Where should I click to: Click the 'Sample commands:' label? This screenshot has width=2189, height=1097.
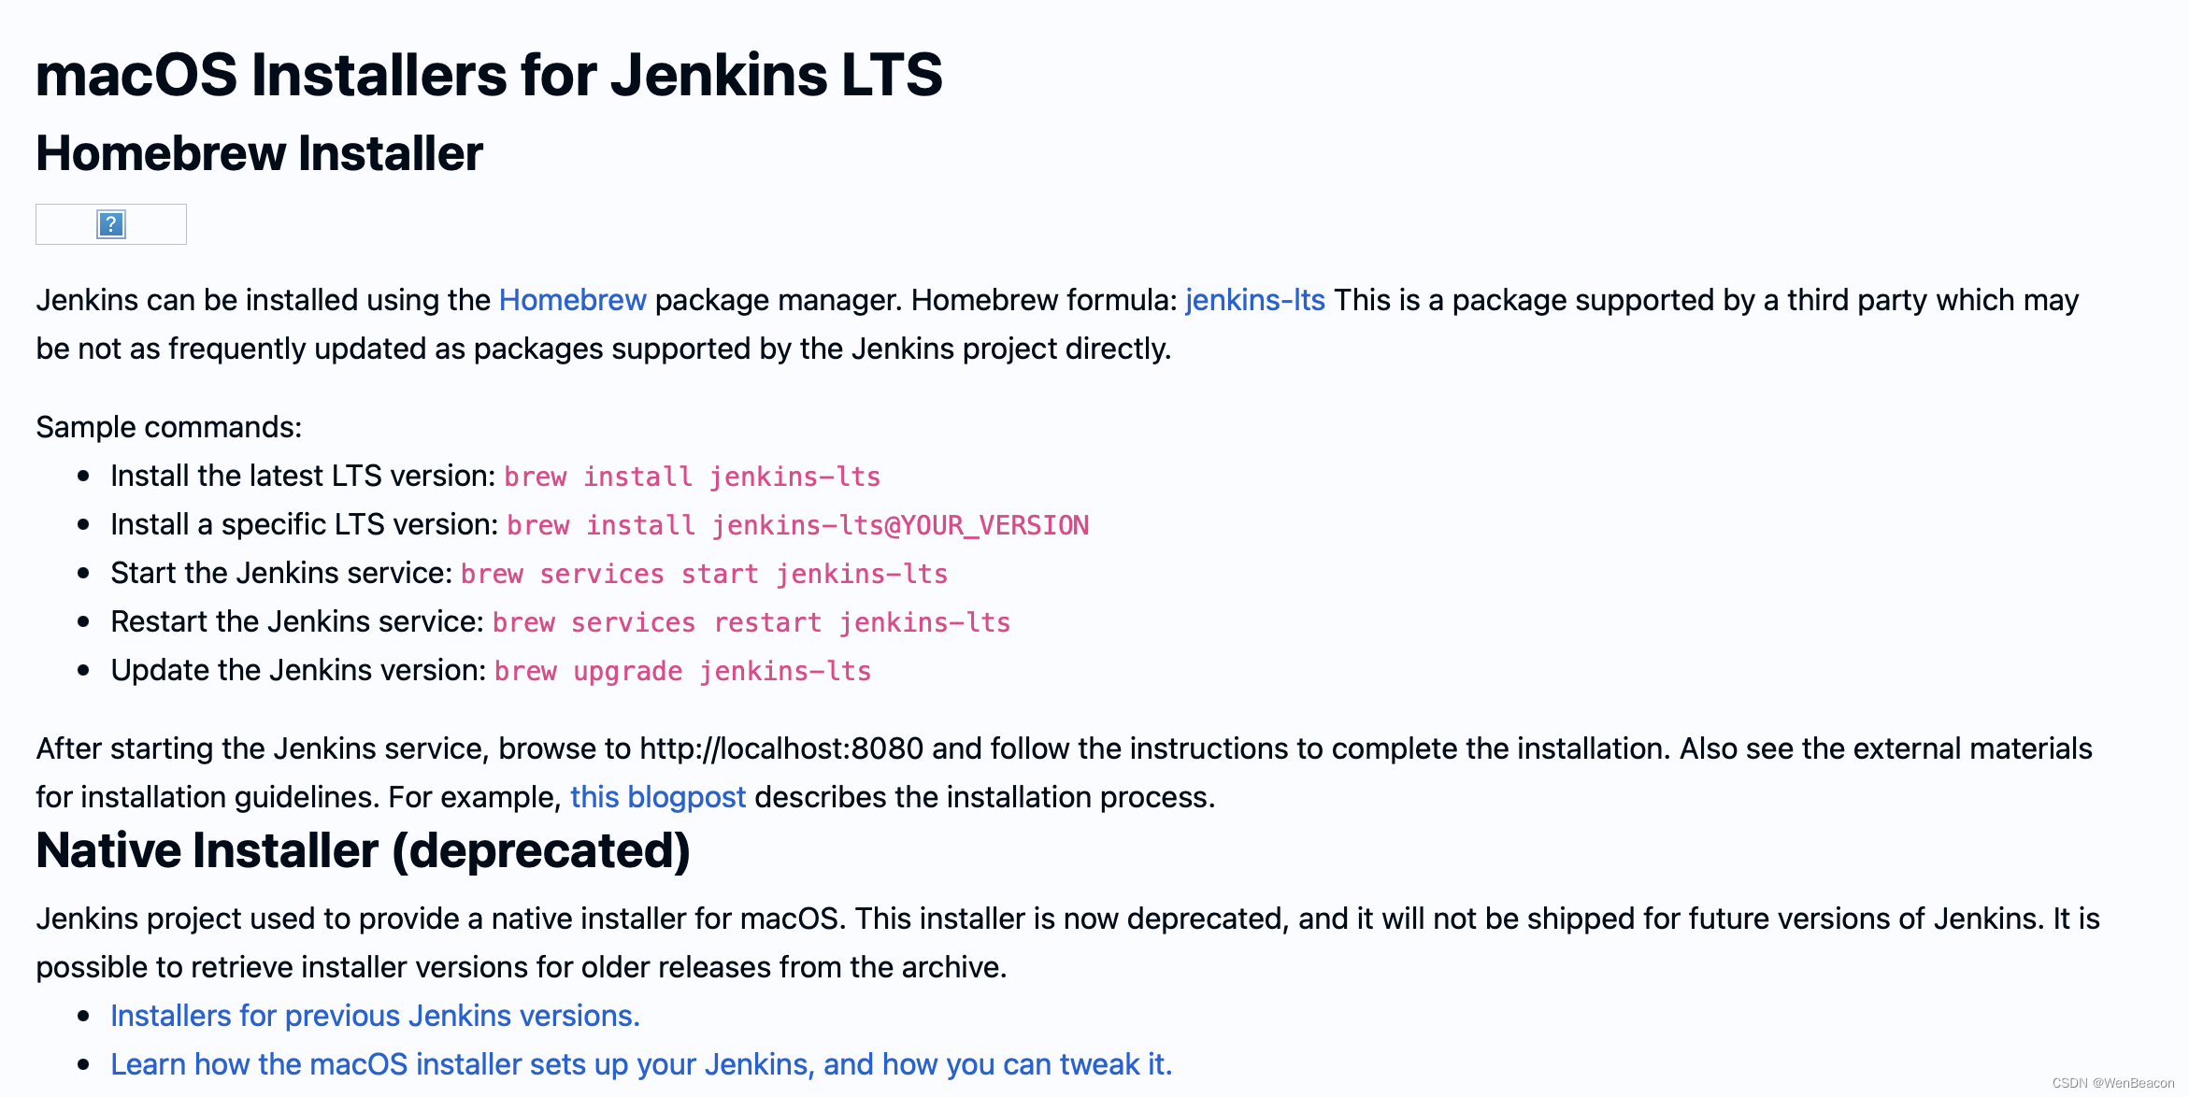pos(168,427)
